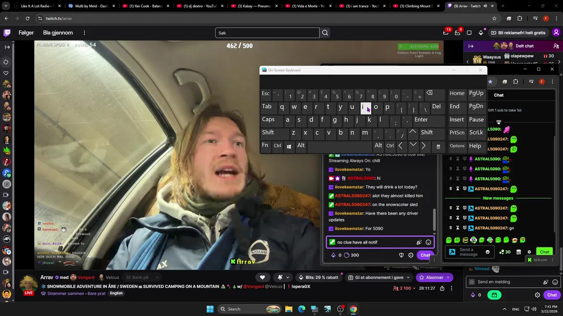This screenshot has width=563, height=316.
Task: Open Windows Start menu
Action: [x=210, y=309]
